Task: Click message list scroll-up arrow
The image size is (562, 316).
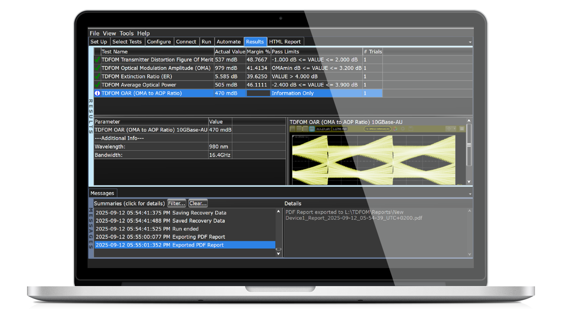Action: coord(279,211)
